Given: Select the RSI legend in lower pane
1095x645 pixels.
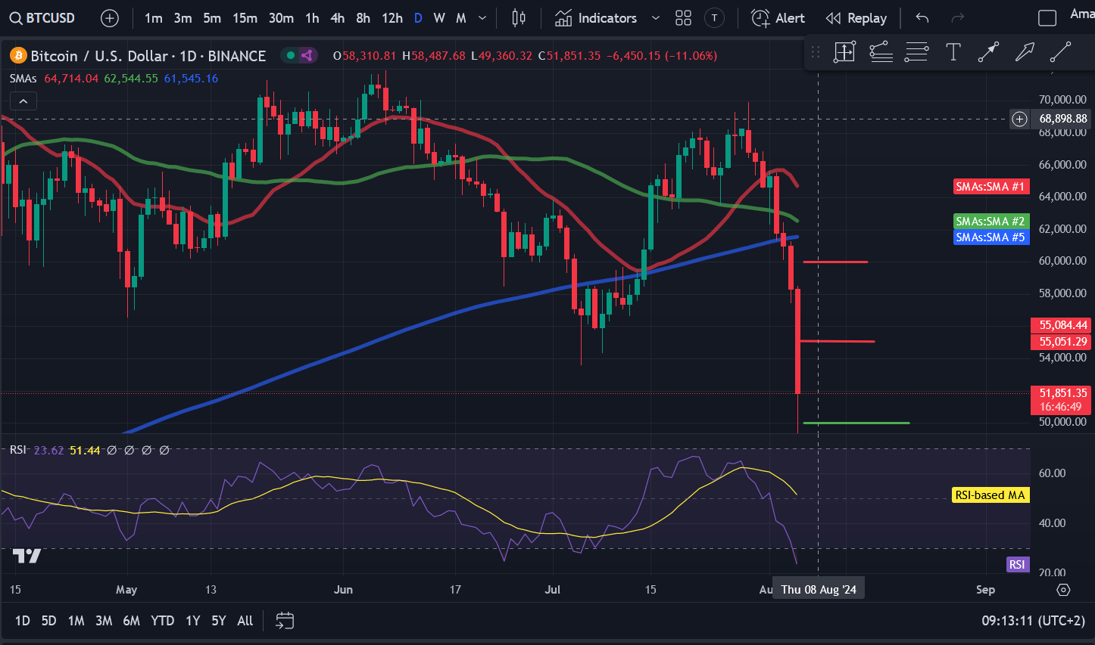Looking at the screenshot, I should click(x=18, y=450).
